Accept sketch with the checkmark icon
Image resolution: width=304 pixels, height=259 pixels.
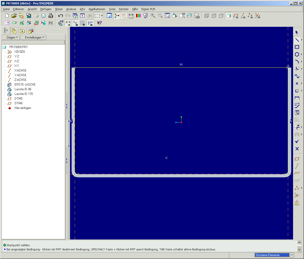(x=297, y=142)
